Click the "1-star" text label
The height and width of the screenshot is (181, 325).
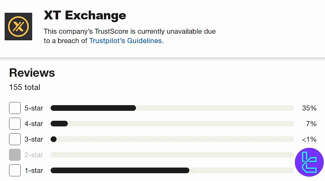click(34, 171)
